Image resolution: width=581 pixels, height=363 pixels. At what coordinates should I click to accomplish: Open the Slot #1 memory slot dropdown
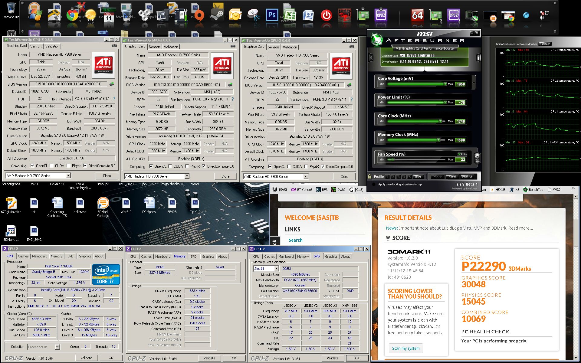click(276, 269)
